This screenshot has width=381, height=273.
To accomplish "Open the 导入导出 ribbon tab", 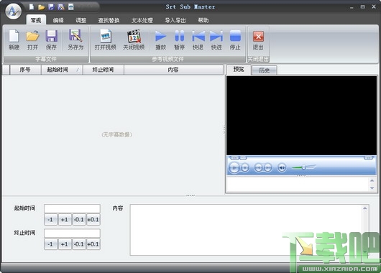I will pos(175,20).
